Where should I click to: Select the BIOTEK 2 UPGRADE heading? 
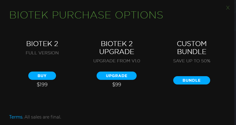[x=117, y=47]
